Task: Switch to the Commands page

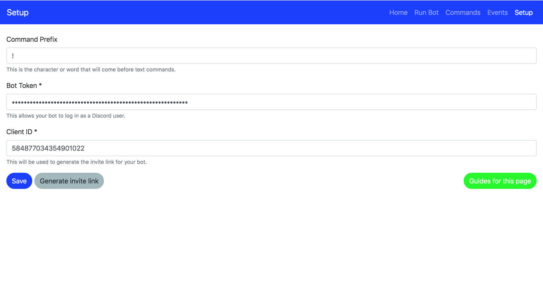Action: pos(463,12)
